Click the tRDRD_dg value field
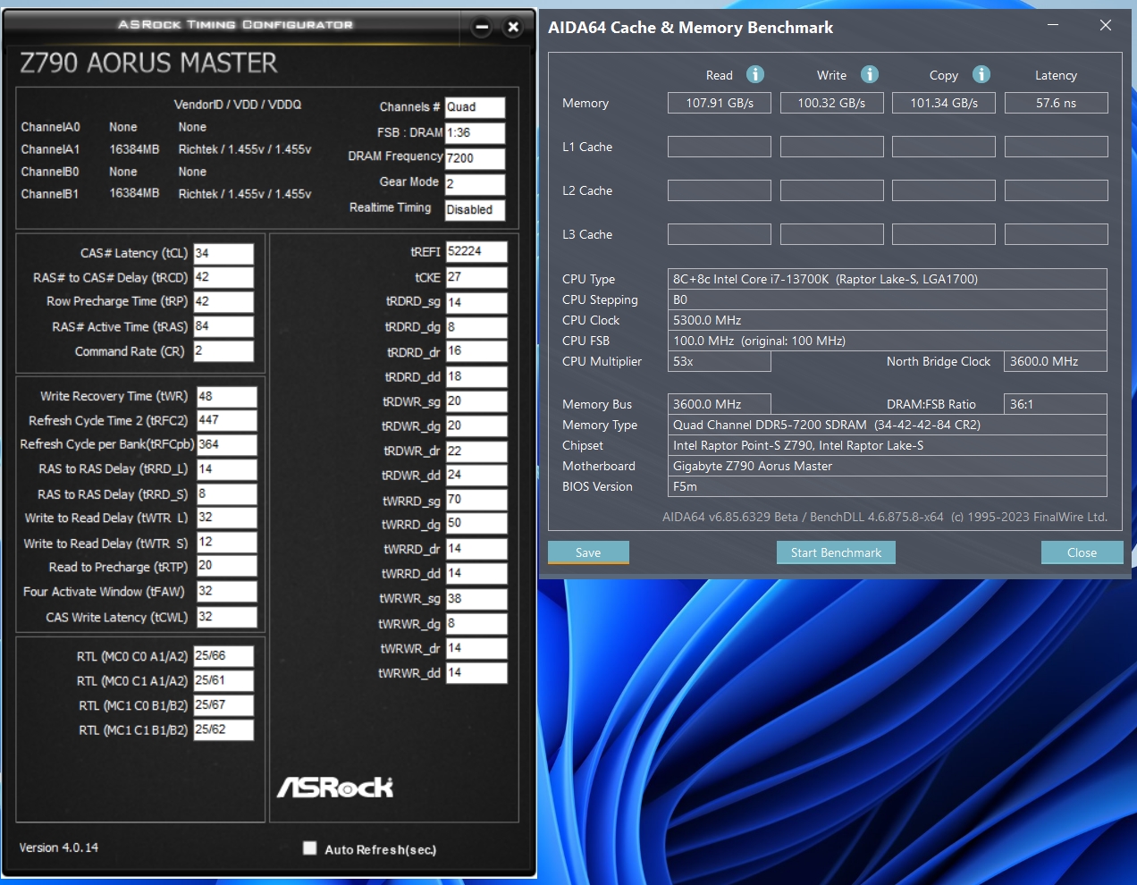Screen dimensions: 1137x885 click(476, 327)
